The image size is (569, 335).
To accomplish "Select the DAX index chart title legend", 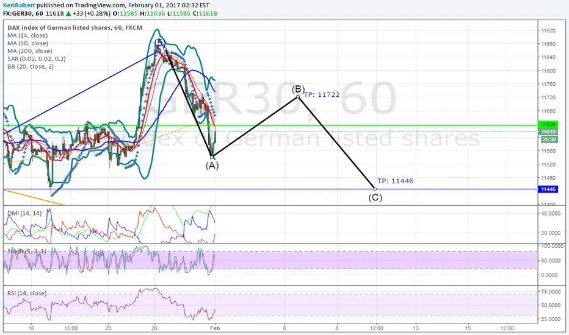I will point(74,27).
